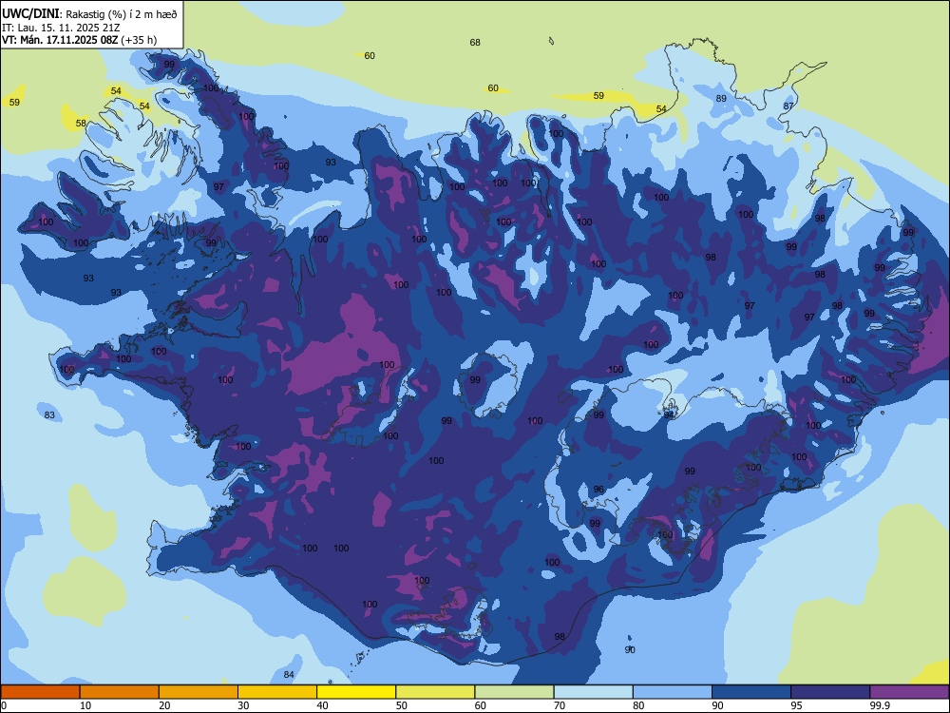Image resolution: width=950 pixels, height=713 pixels.
Task: Choose the medium blue 90–95 legend swatch
Action: pyautogui.click(x=751, y=692)
